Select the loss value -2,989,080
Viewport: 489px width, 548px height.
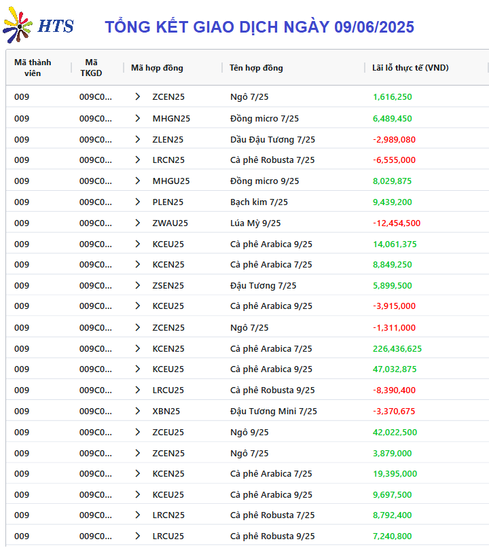coord(394,139)
